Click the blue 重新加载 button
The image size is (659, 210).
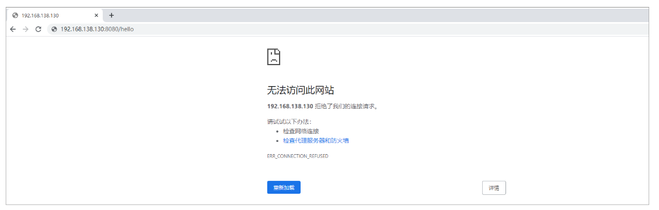(x=284, y=188)
